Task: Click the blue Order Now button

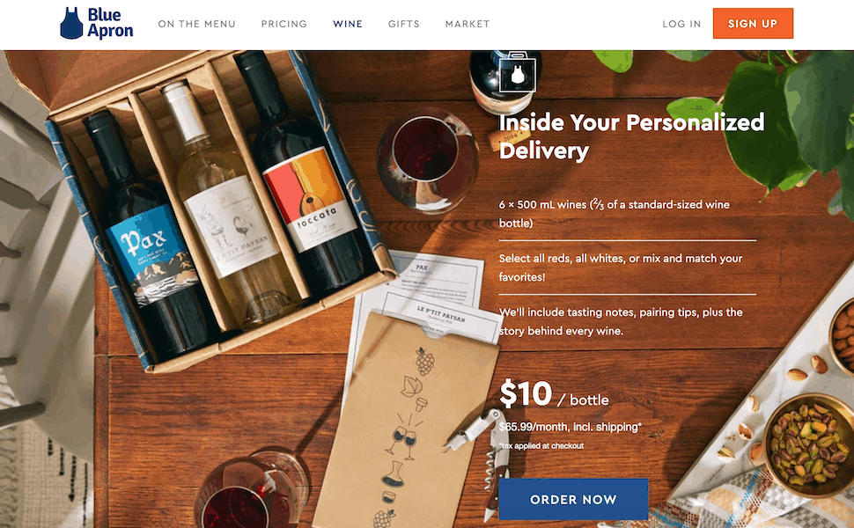Action: point(573,499)
